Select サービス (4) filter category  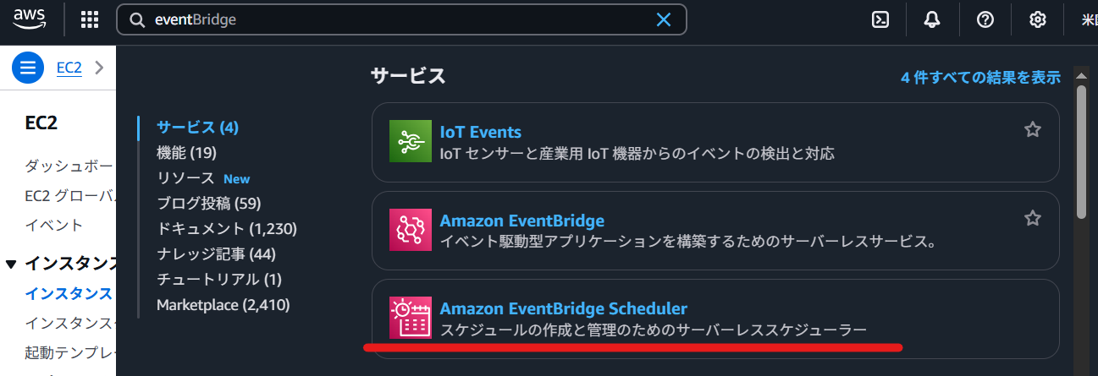pyautogui.click(x=197, y=128)
